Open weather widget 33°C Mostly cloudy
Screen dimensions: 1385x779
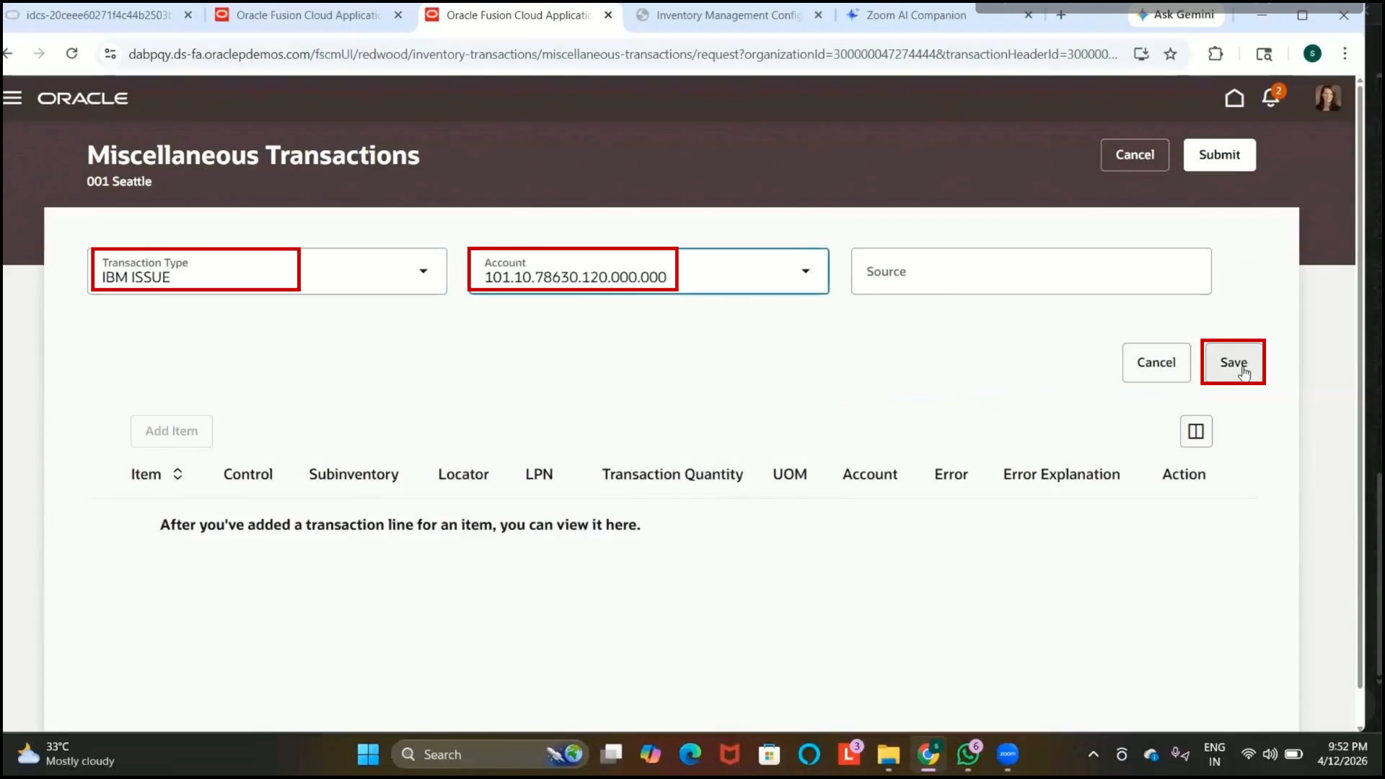click(66, 754)
